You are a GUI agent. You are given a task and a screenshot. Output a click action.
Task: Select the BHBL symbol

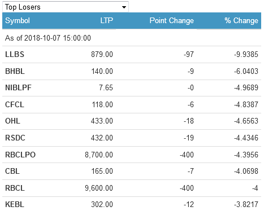[x=15, y=71]
